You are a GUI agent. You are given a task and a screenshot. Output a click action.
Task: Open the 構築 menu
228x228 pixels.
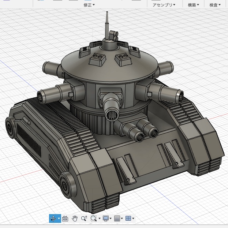193,5
